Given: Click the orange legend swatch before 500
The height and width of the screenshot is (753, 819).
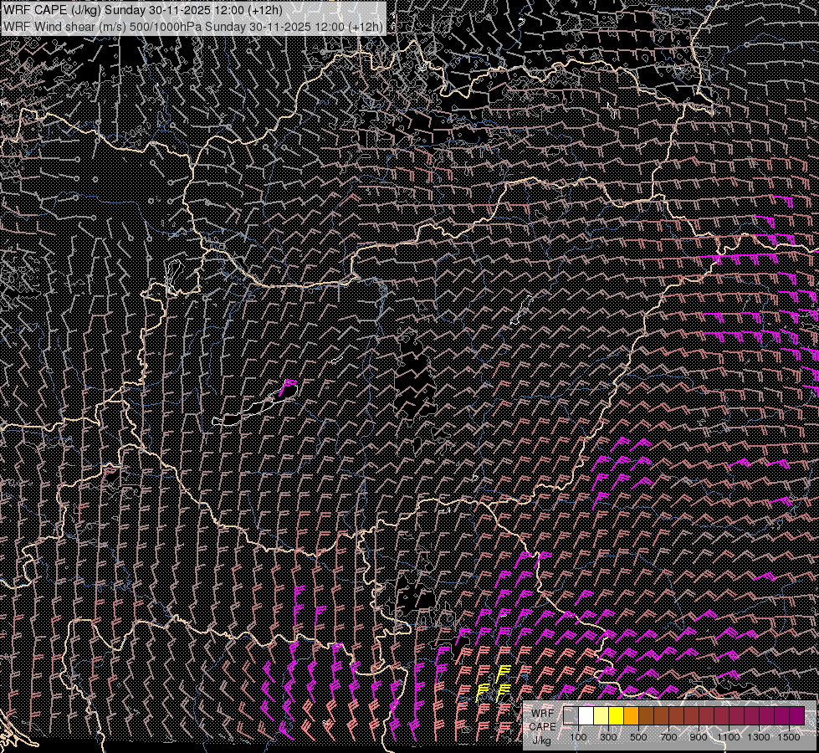Looking at the screenshot, I should [x=631, y=716].
